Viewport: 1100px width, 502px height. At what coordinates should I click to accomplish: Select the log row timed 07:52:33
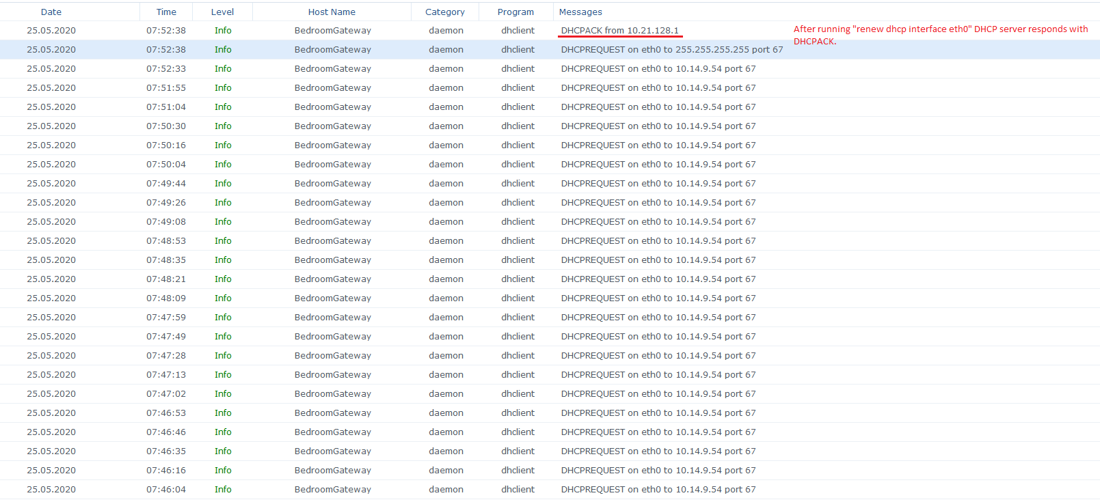pyautogui.click(x=550, y=68)
